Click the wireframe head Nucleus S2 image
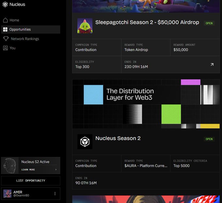Screen dimensions: 222x203 click(10, 165)
